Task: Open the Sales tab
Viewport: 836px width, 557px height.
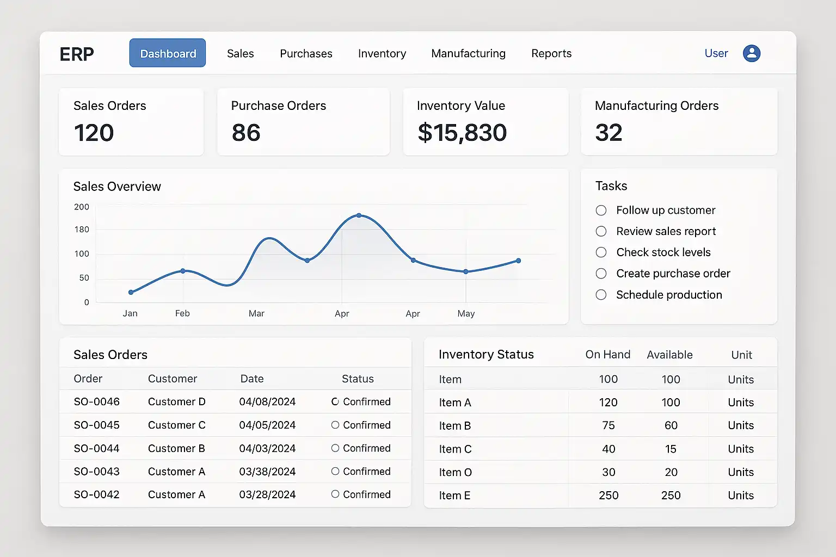Action: pyautogui.click(x=240, y=53)
